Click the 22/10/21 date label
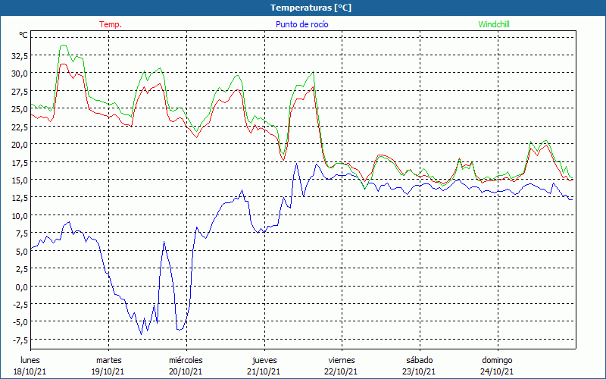The width and height of the screenshot is (606, 379). pyautogui.click(x=342, y=371)
